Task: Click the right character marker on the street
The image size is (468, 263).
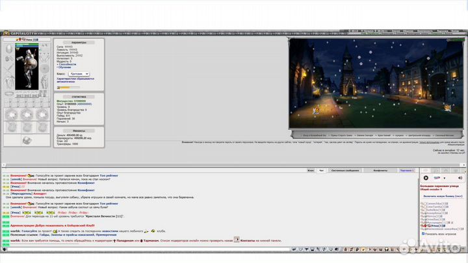Action: click(x=447, y=107)
